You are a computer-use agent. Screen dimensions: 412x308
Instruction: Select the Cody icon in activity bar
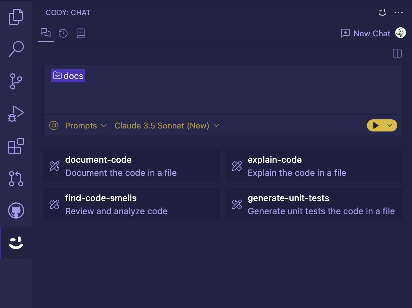[x=16, y=243]
